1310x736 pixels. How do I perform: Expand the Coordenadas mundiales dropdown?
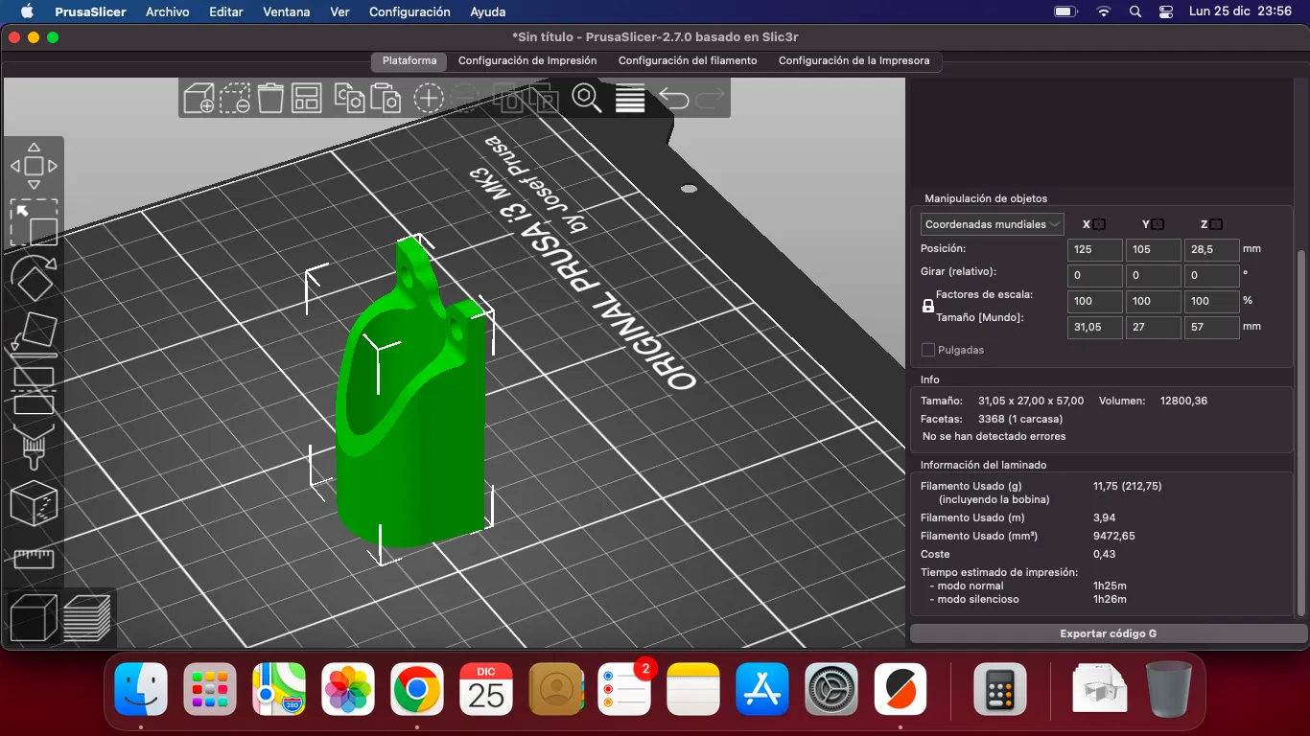(992, 224)
